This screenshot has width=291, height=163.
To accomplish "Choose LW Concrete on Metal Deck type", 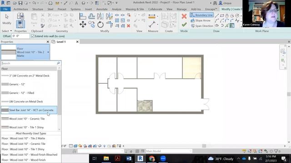I will coord(29,101).
